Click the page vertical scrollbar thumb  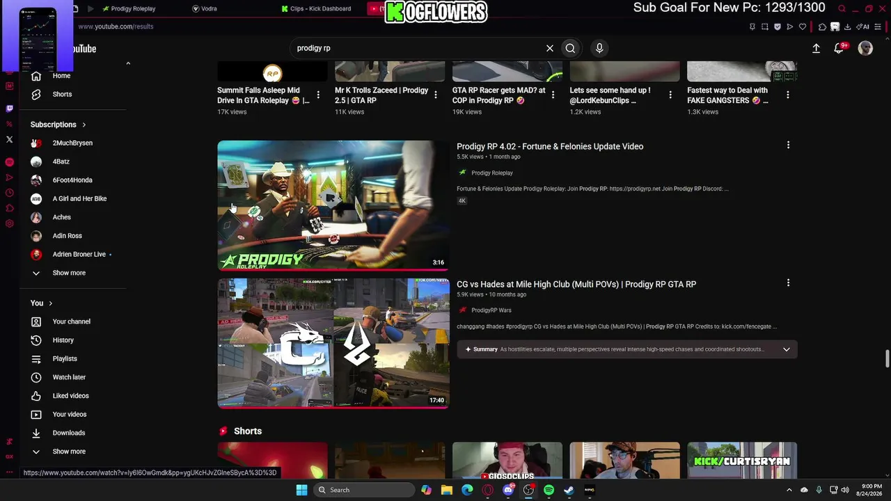click(x=887, y=359)
